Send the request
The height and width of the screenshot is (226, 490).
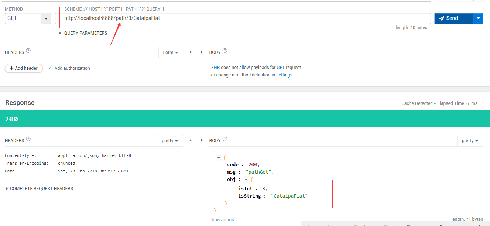tap(454, 18)
